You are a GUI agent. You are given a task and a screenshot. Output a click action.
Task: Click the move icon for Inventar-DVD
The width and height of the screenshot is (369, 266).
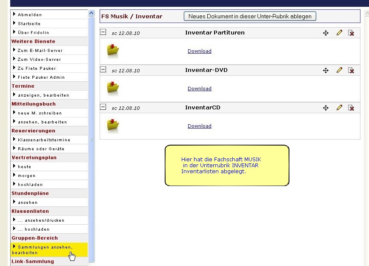tap(326, 70)
